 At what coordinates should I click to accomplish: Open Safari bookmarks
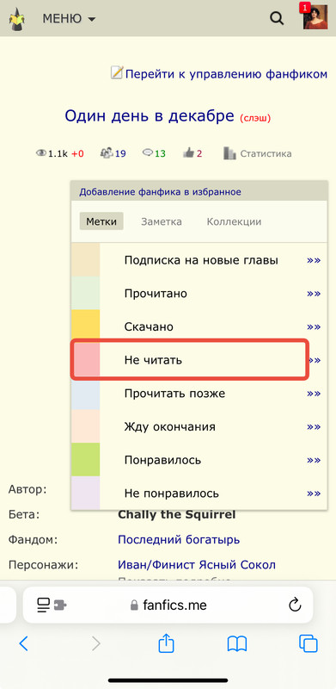pyautogui.click(x=237, y=644)
